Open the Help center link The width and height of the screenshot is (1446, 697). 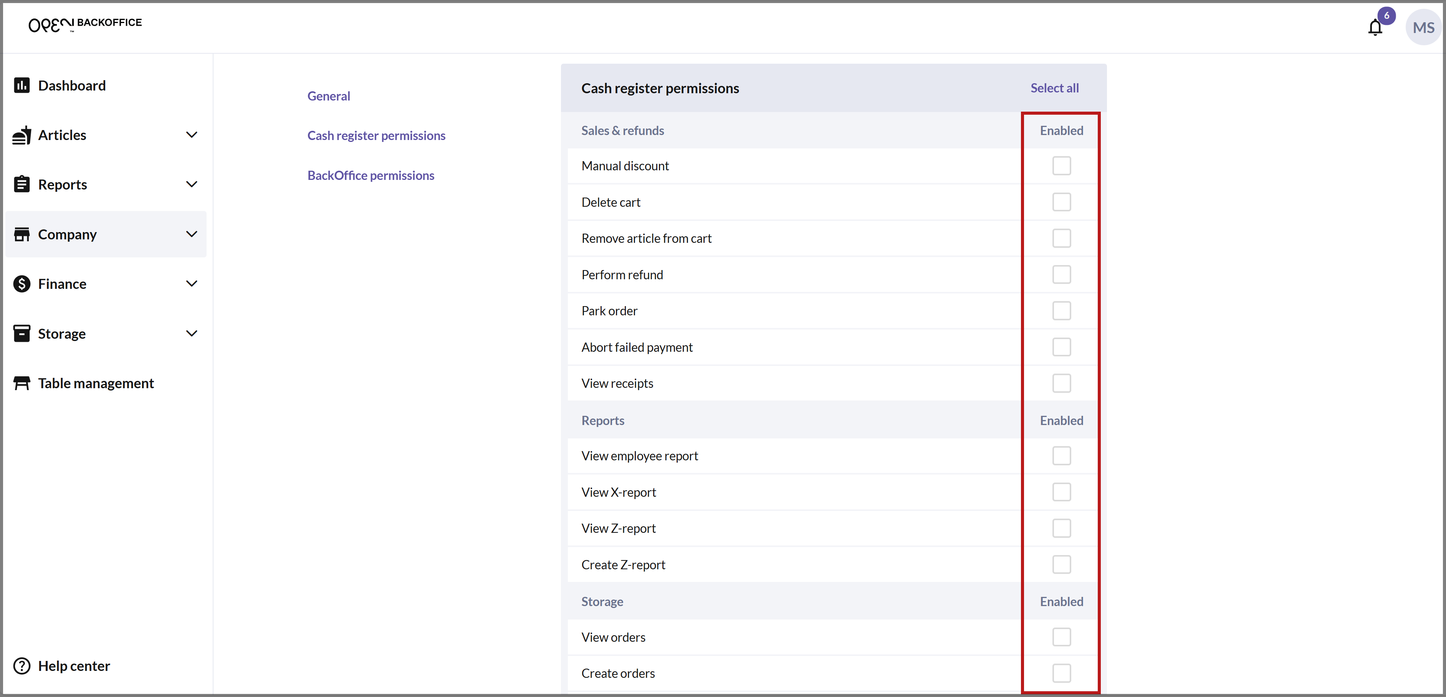[62, 666]
